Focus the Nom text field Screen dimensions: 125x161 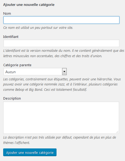61,20
